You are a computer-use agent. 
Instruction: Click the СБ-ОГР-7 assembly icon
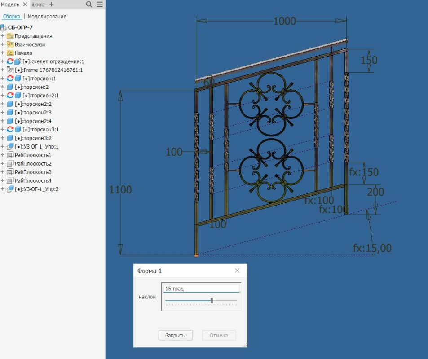[4, 27]
